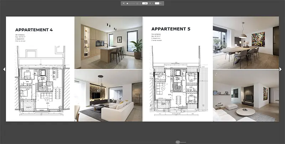285x144 pixels.
Task: Click the APPARTEMENT 5 heading
Action: pos(171,29)
